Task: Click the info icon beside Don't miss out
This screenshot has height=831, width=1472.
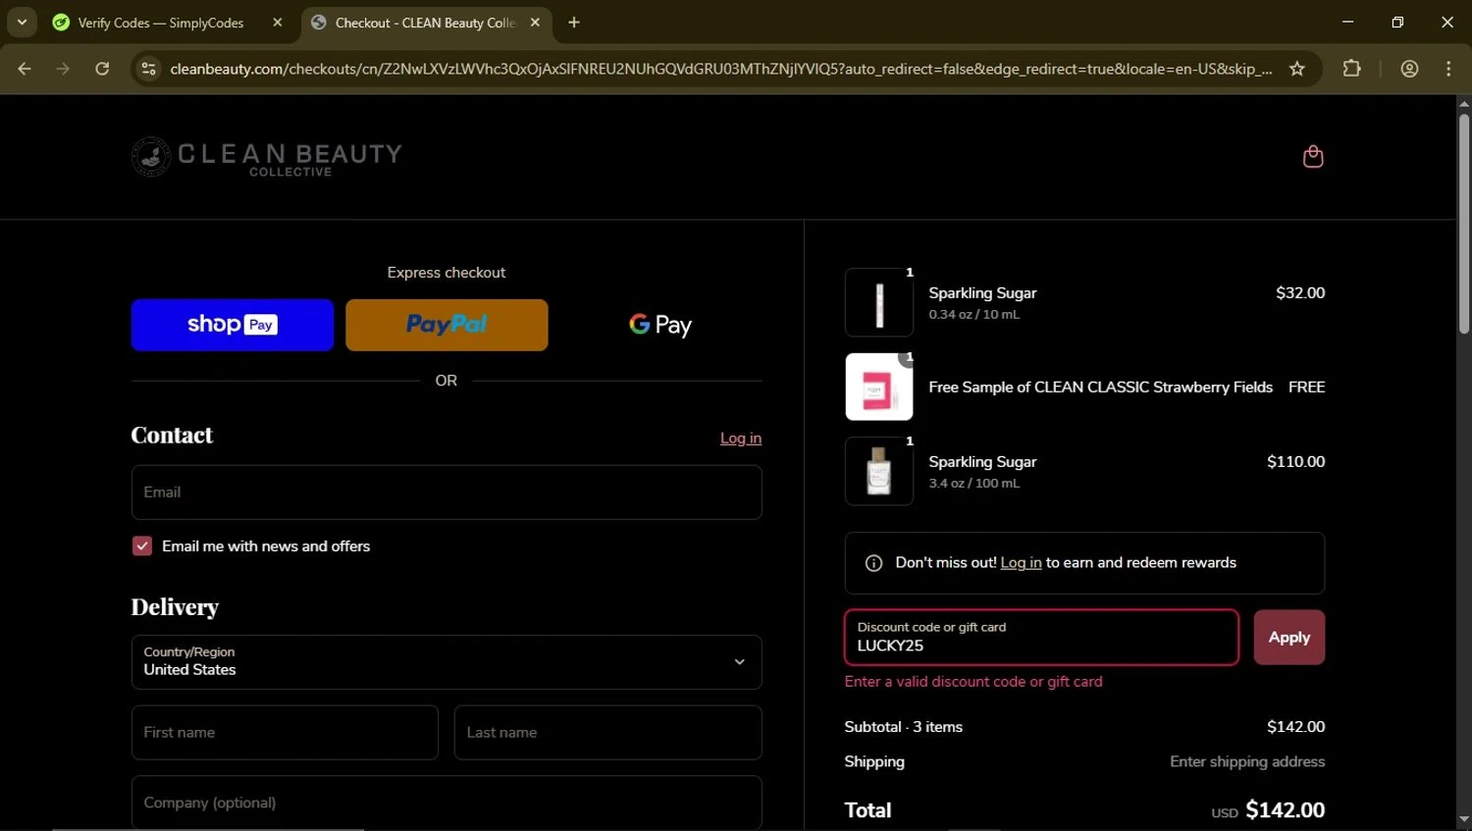Action: [x=873, y=563]
